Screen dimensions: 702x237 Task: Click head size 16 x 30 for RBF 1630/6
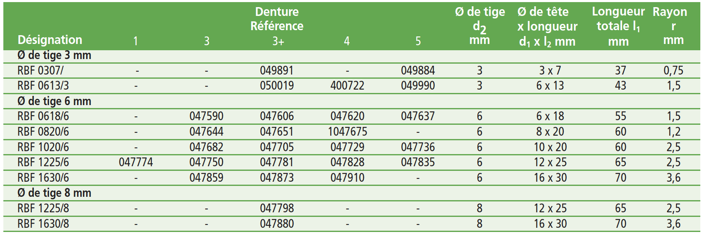[550, 178]
